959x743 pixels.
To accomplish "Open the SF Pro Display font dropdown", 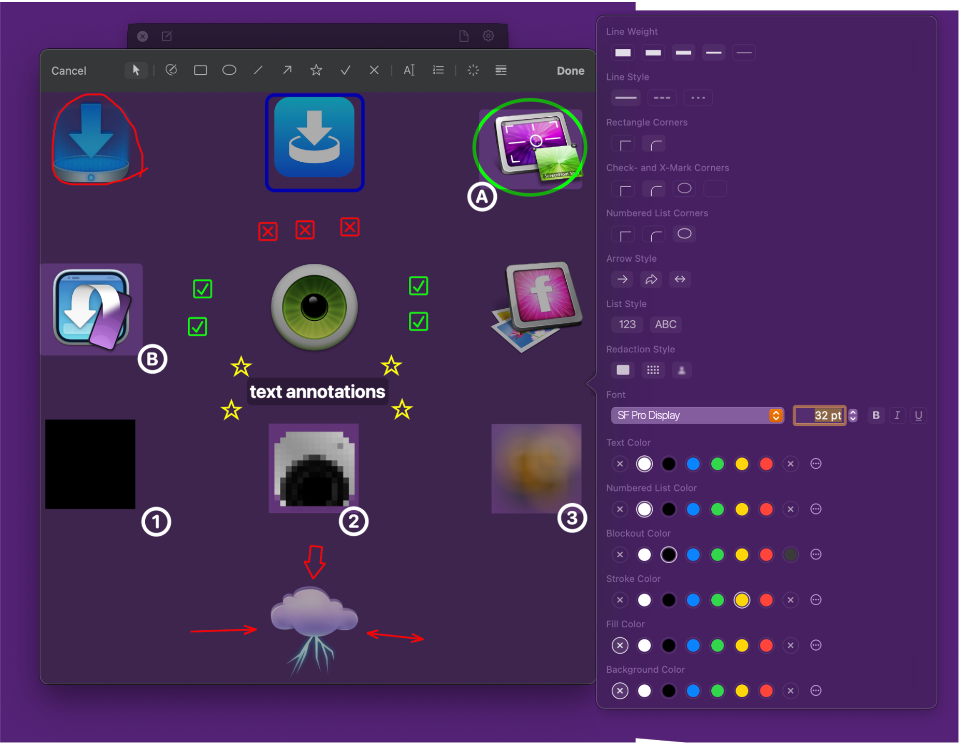I will [x=697, y=415].
